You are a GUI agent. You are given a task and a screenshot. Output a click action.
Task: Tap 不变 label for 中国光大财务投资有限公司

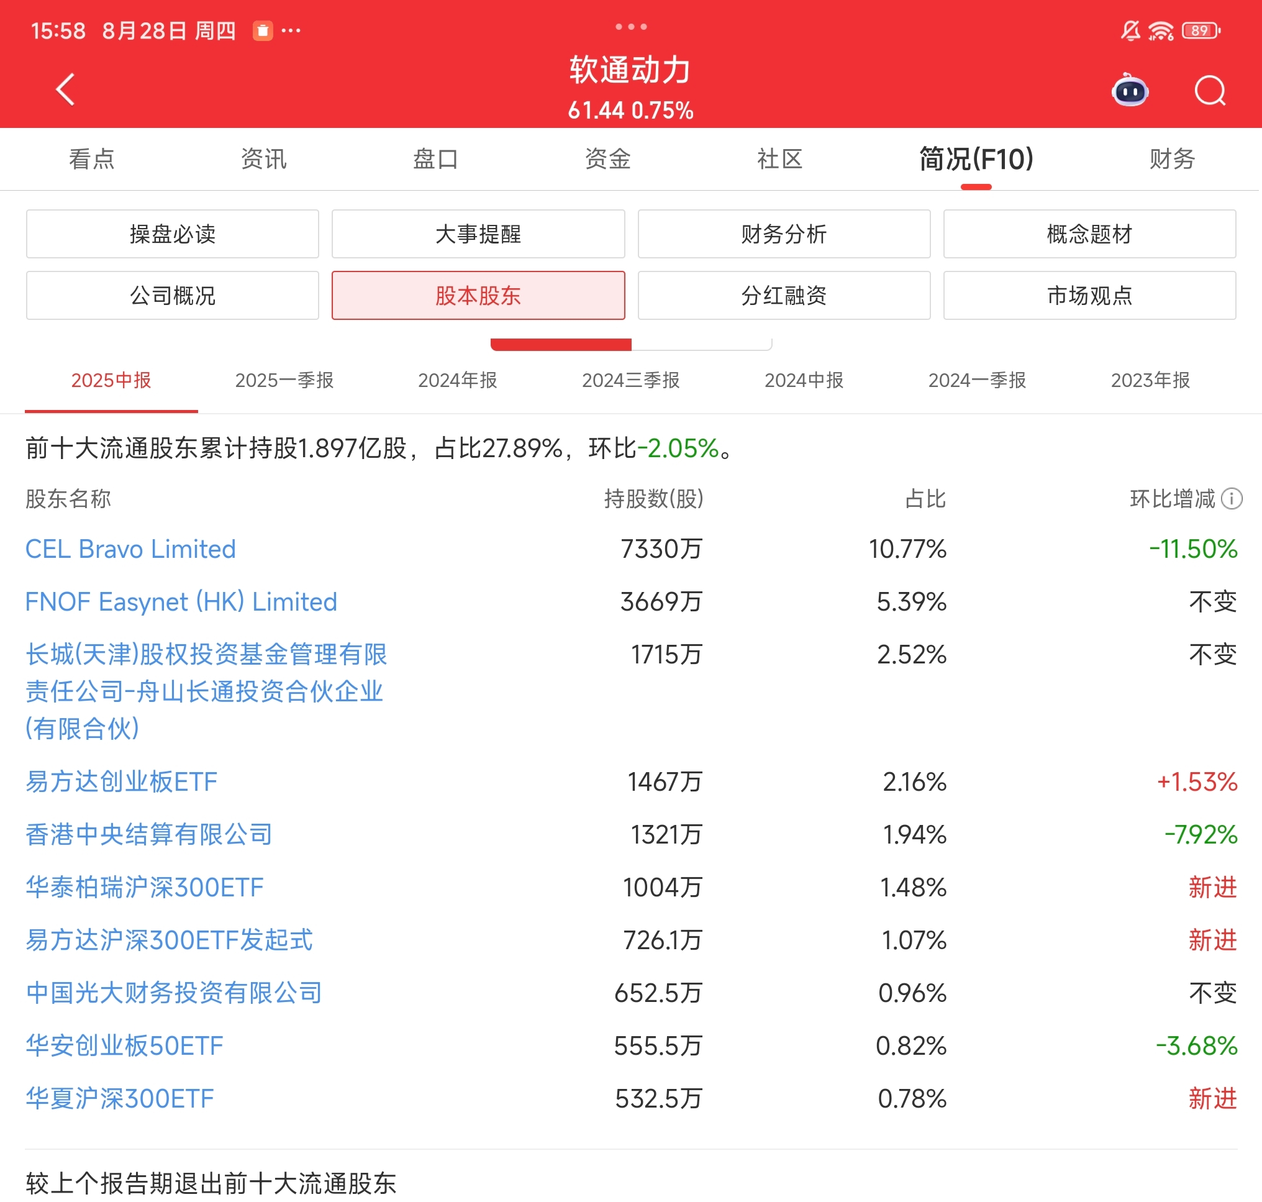pyautogui.click(x=1213, y=993)
